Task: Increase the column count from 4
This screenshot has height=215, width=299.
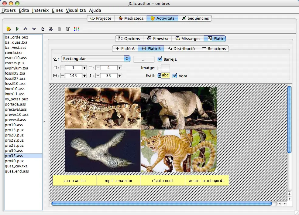Action: [x=119, y=68]
